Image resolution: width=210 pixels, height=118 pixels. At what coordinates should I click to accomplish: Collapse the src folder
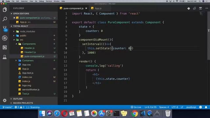pyautogui.click(x=14, y=40)
